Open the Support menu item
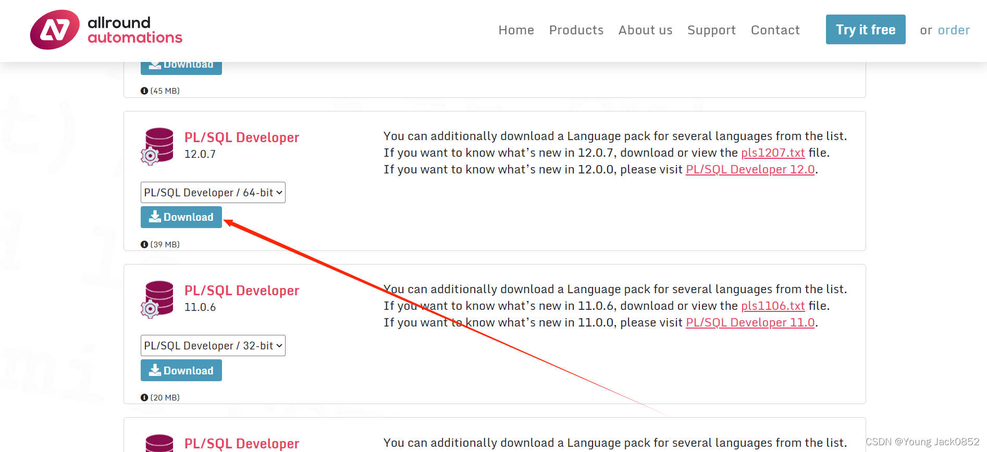 711,30
